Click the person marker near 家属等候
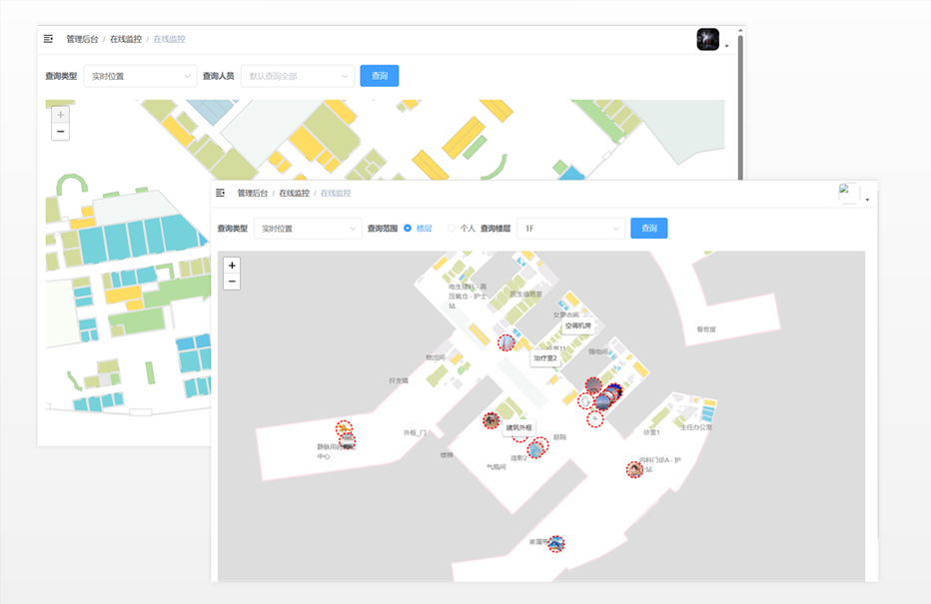 pos(555,543)
